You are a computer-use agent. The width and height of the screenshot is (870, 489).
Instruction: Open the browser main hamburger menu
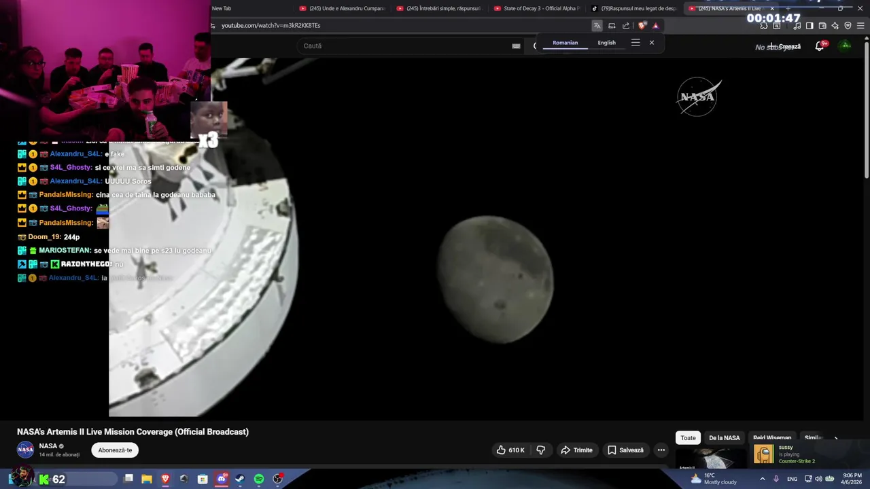pos(861,26)
